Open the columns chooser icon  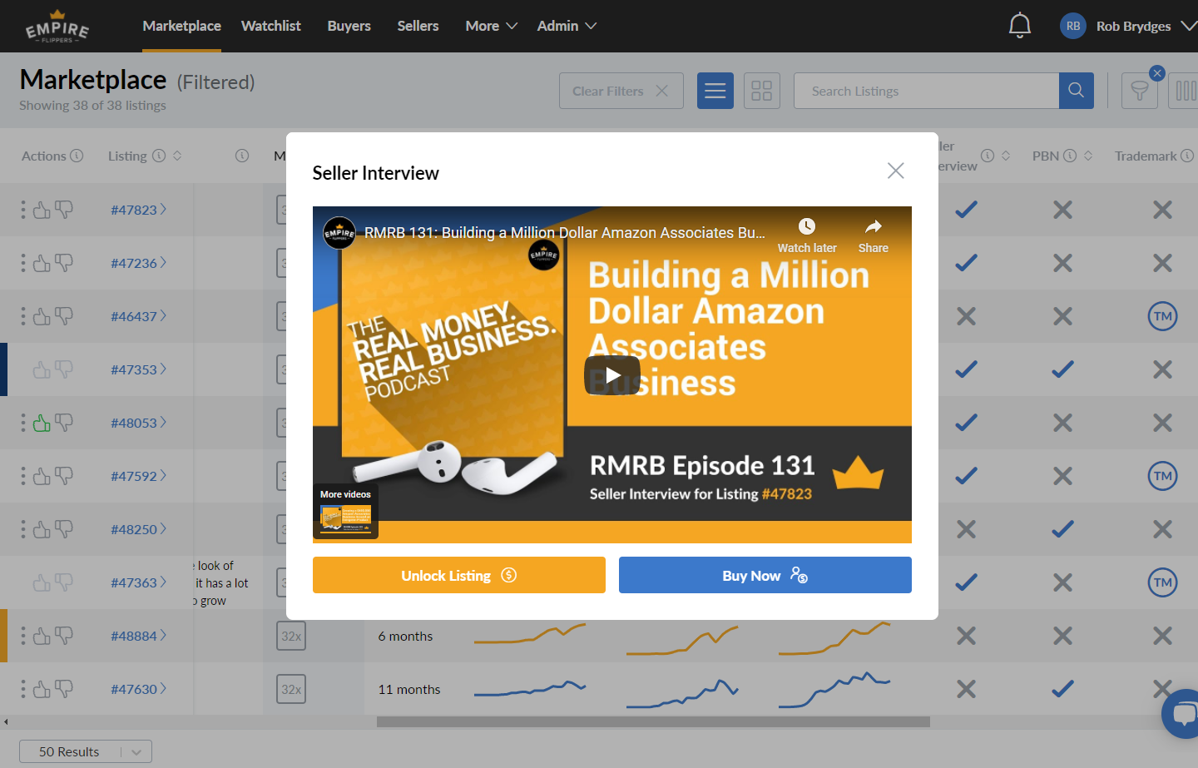click(1185, 91)
